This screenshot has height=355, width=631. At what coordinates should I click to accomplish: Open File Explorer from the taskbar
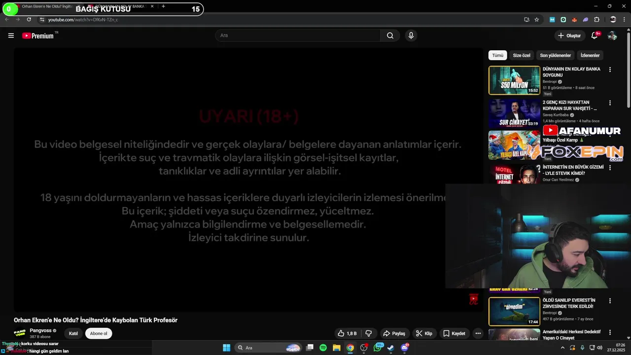(x=336, y=348)
